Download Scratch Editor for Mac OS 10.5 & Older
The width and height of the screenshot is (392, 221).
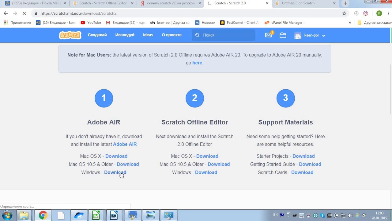click(x=219, y=164)
